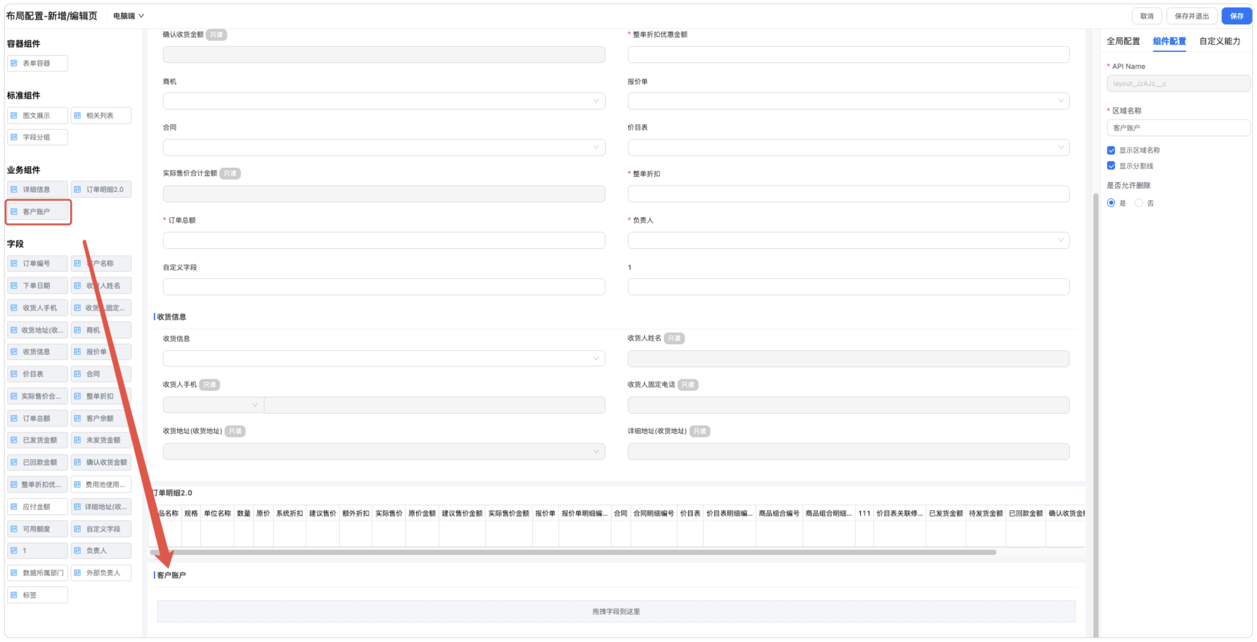This screenshot has width=1257, height=642.
Task: Click the 详细信息 business component icon
Action: (14, 190)
